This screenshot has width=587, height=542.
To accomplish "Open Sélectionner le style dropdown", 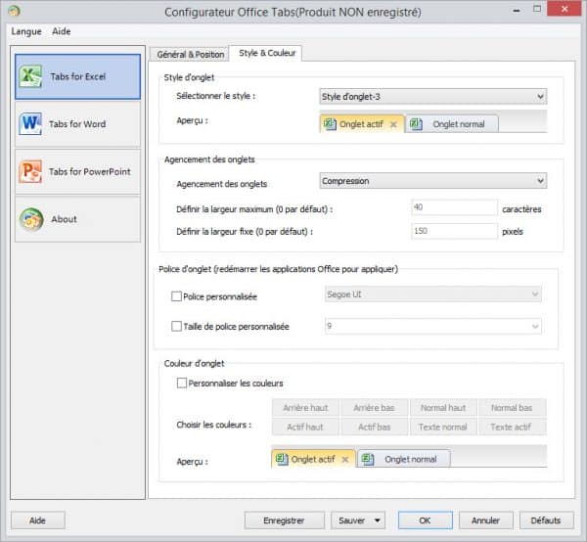I will coord(433,97).
